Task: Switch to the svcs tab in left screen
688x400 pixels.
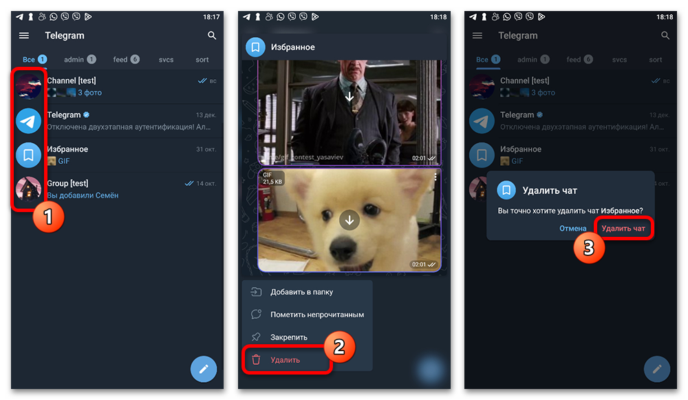Action: point(166,60)
